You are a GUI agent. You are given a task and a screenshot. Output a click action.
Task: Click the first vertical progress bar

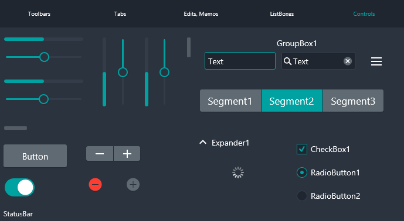(104, 72)
